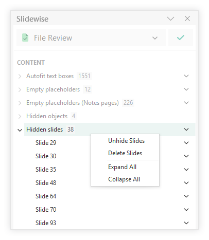Click the green checkmark run button
Screen dimensions: 209x240
181,38
